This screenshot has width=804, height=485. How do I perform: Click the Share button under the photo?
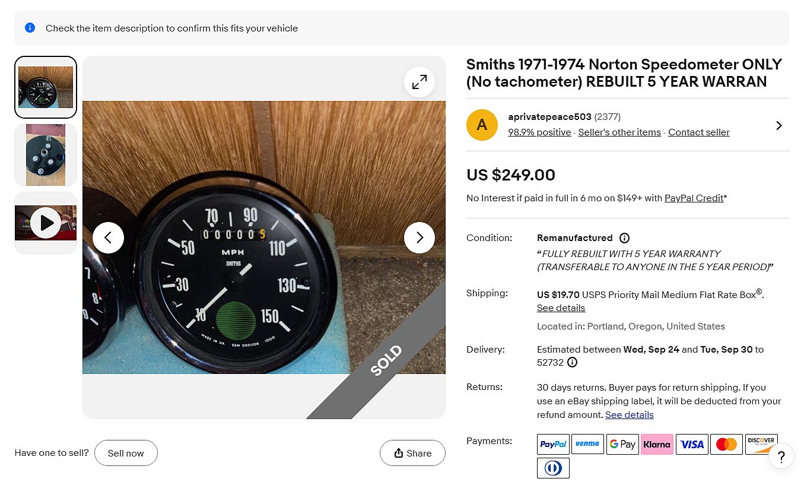[412, 453]
